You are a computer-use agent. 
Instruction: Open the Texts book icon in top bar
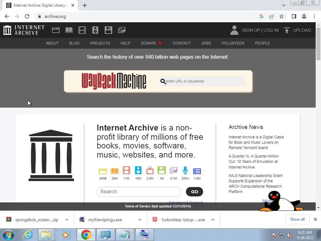pos(69,30)
